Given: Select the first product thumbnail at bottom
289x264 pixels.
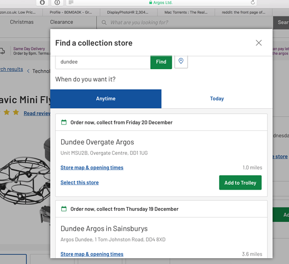Looking at the screenshot, I should (13, 259).
